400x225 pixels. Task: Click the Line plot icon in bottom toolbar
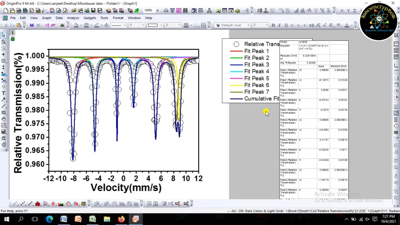tap(15, 204)
